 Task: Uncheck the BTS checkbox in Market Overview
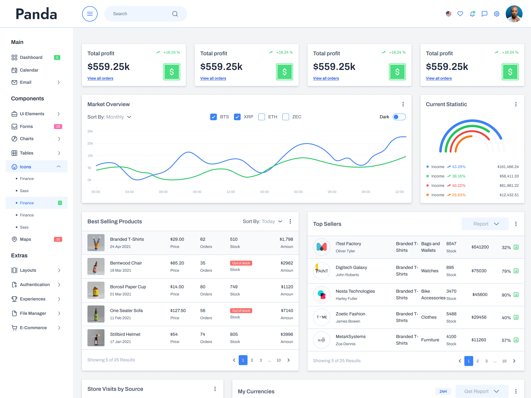pyautogui.click(x=213, y=117)
